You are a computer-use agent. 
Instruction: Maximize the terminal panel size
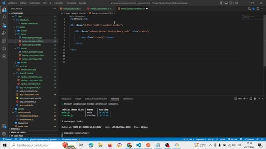click(x=259, y=99)
